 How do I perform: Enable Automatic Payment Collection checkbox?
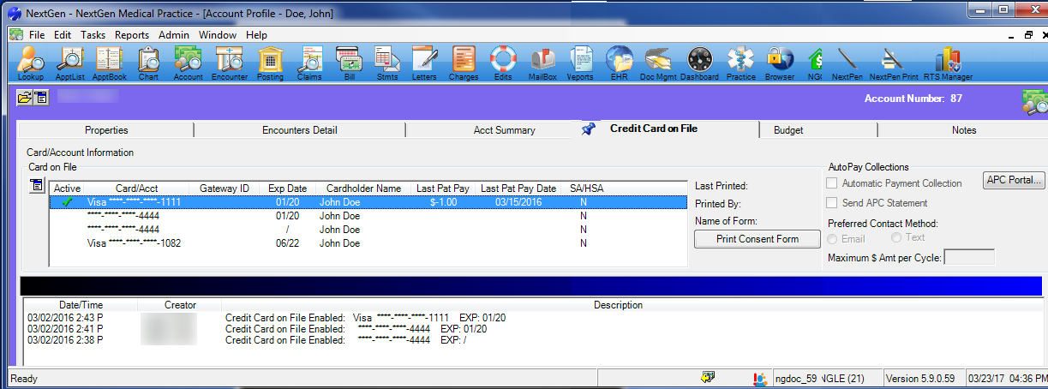pos(831,183)
